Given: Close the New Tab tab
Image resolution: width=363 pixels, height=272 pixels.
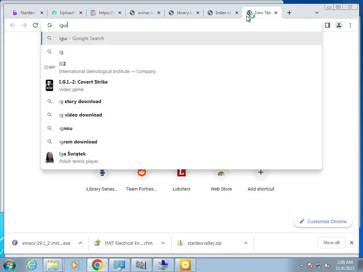Looking at the screenshot, I should (276, 13).
